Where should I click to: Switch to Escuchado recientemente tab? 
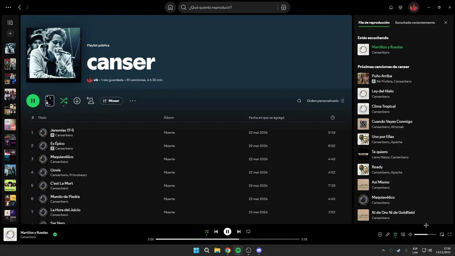[415, 22]
